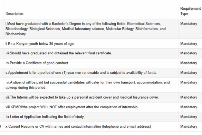
Task: Click Mandatory beside Letter of Application
Action: [x=189, y=117]
